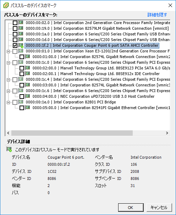Click device name value Cougar Point 6 port.
The height and width of the screenshot is (215, 176).
pos(66,157)
